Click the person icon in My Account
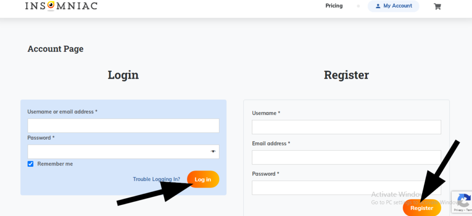The width and height of the screenshot is (472, 216). pyautogui.click(x=378, y=6)
